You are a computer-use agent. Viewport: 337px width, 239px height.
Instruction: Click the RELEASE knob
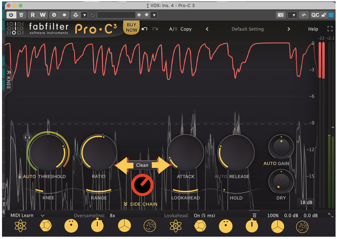tap(236, 152)
